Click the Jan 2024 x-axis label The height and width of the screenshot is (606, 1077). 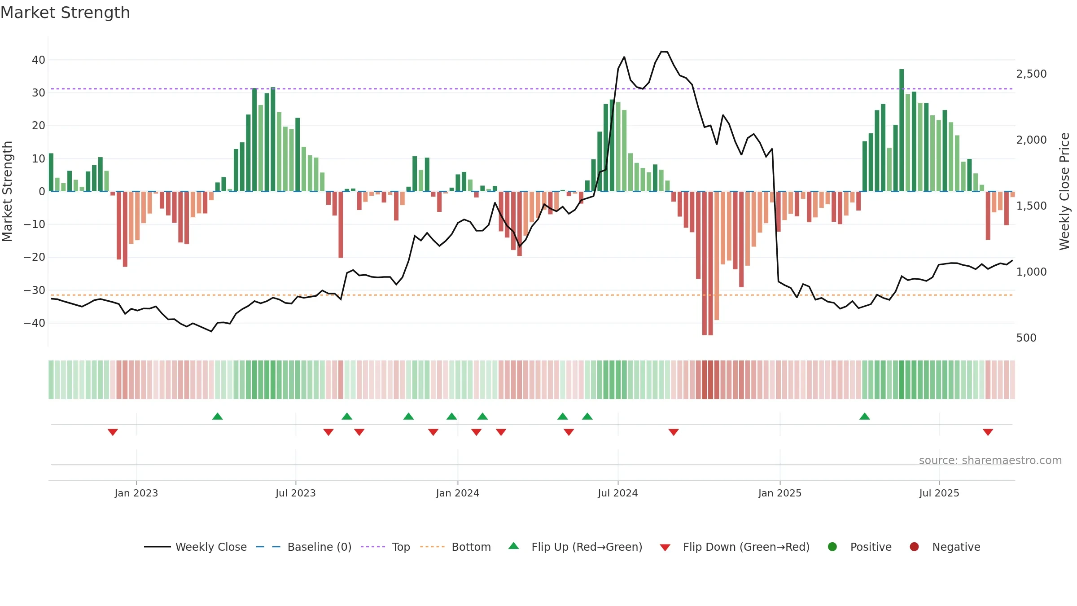tap(458, 493)
